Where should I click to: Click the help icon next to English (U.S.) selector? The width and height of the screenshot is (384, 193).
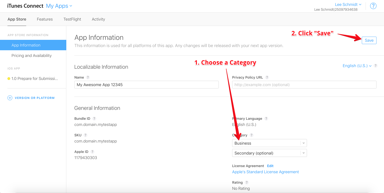(375, 66)
